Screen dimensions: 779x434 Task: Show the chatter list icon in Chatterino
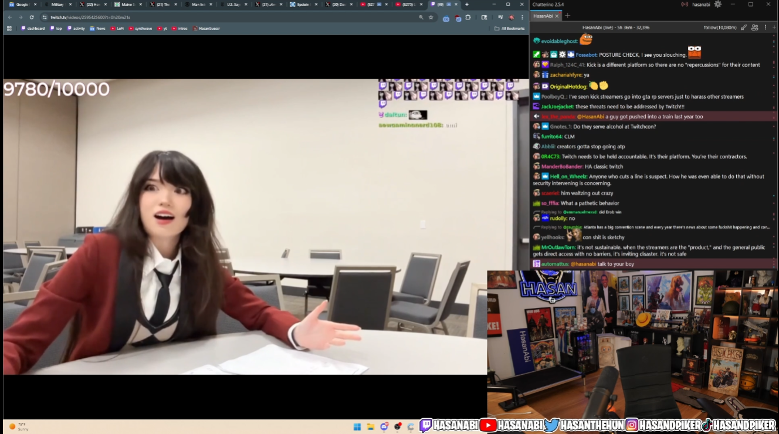click(x=755, y=28)
